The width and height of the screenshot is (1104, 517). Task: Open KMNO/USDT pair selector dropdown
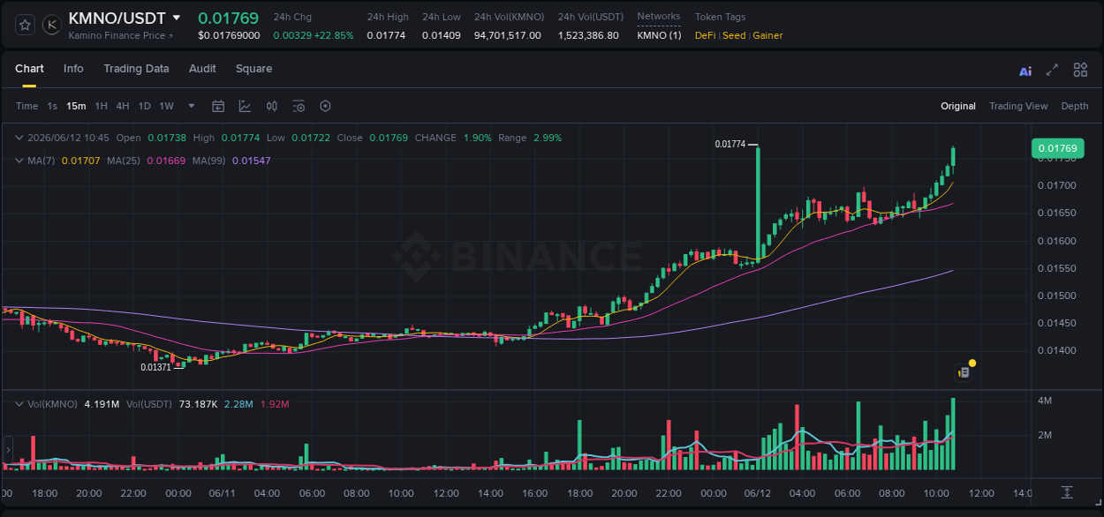point(177,18)
